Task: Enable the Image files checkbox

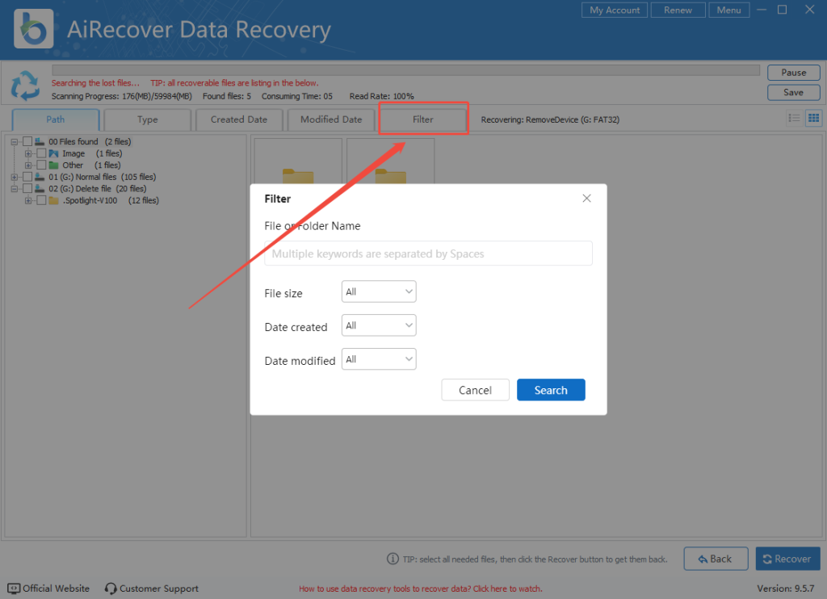Action: (x=40, y=153)
